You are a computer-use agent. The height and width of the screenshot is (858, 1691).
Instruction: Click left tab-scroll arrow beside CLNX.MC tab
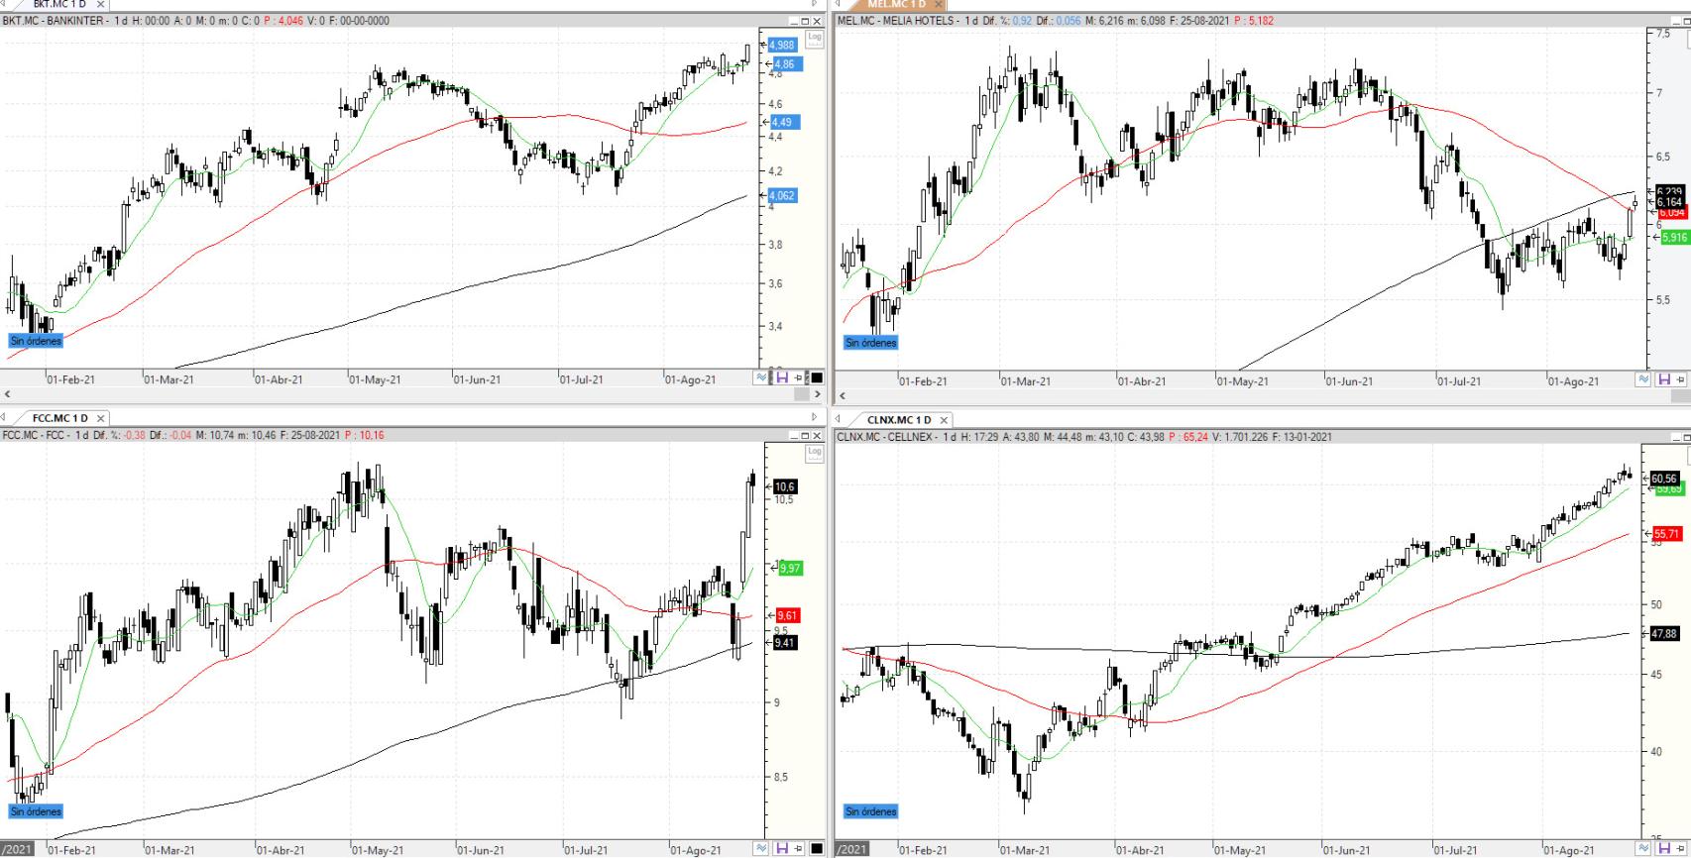tap(839, 419)
